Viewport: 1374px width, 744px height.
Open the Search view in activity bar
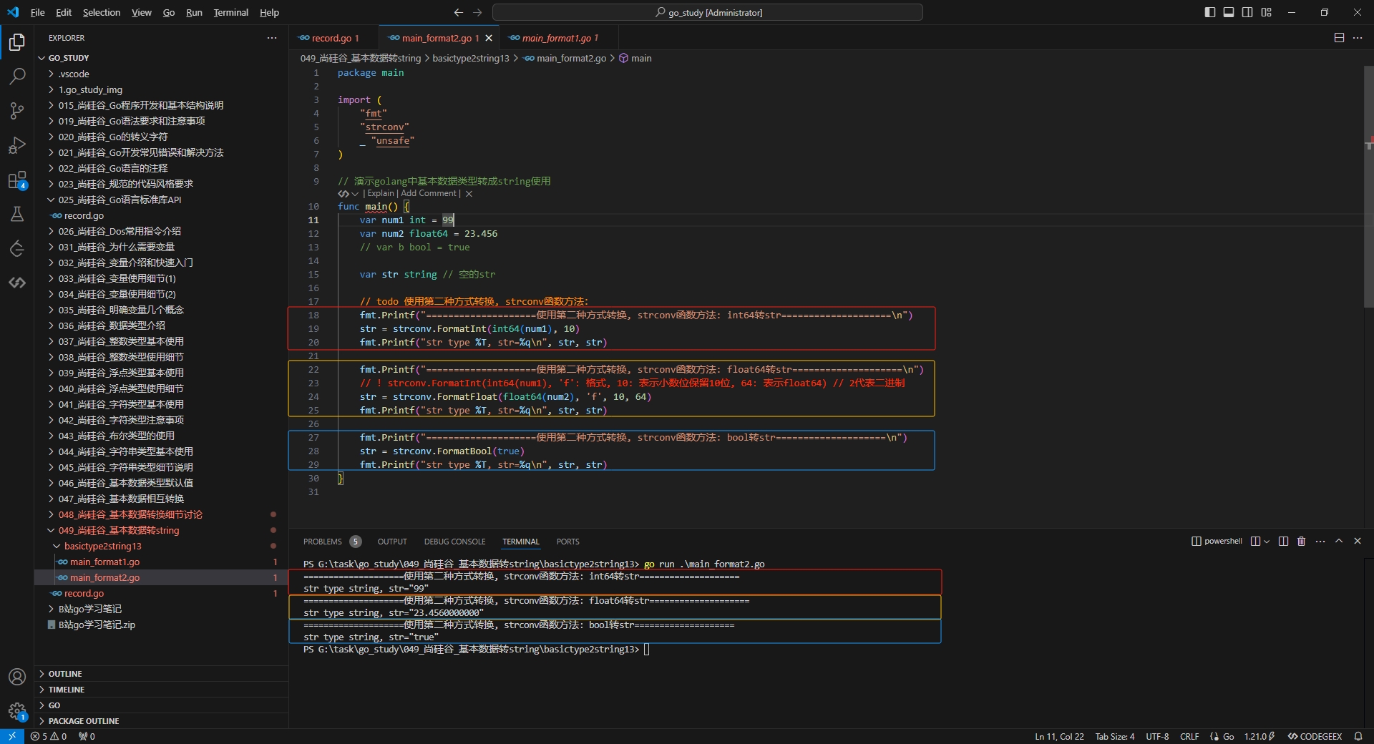coord(17,77)
